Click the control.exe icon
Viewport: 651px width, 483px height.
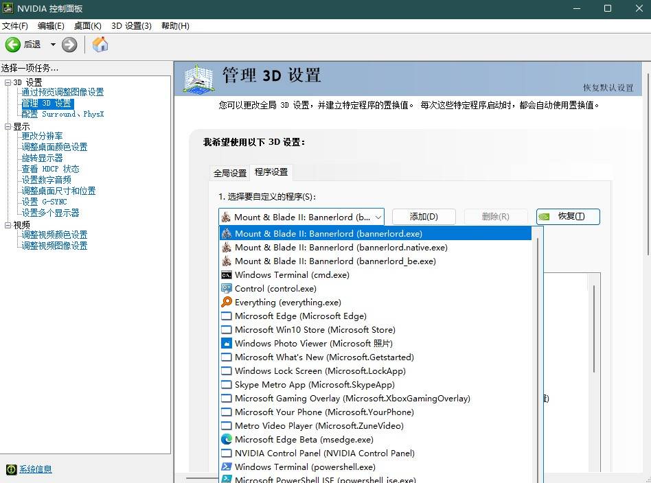[x=227, y=288]
